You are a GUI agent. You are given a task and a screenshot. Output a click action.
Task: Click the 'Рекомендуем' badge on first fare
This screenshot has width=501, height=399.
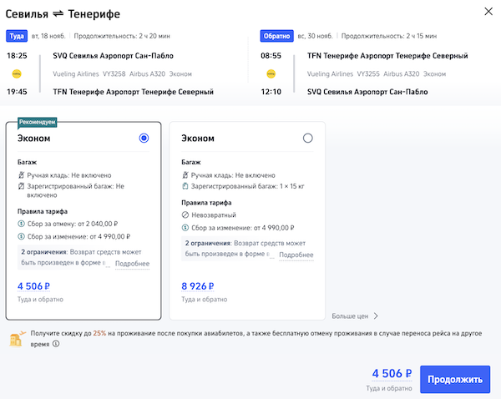[x=38, y=122]
